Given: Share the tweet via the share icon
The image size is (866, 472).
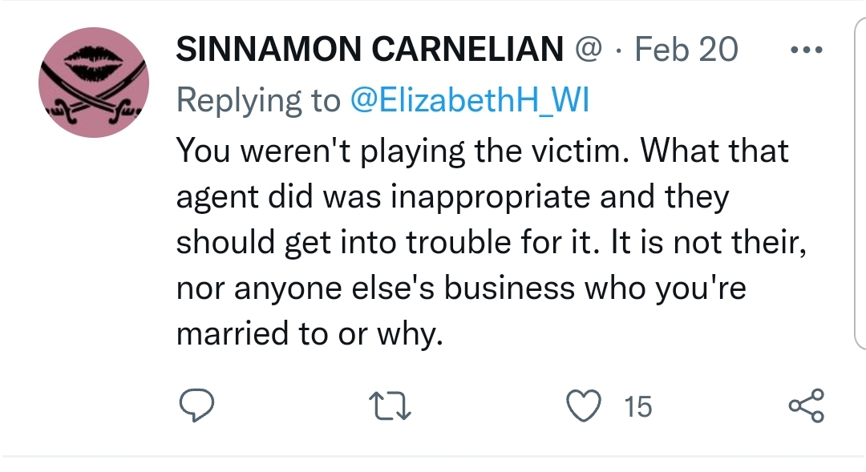Looking at the screenshot, I should pos(807,405).
